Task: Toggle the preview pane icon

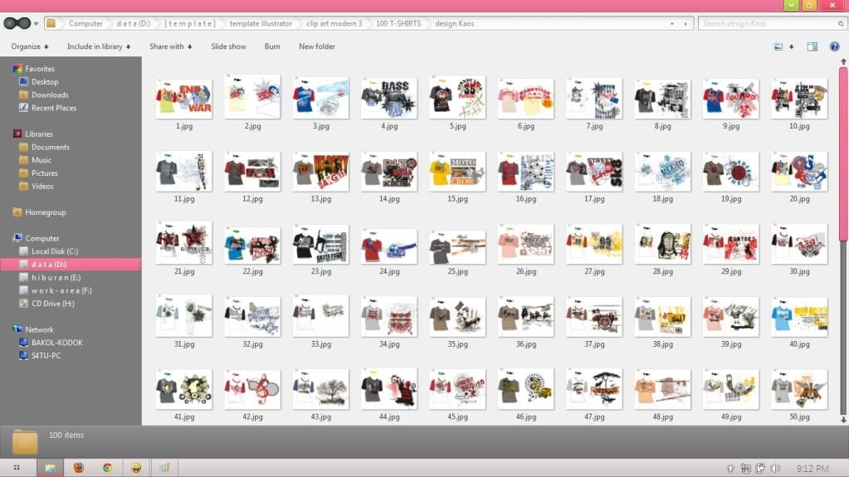Action: pyautogui.click(x=812, y=46)
